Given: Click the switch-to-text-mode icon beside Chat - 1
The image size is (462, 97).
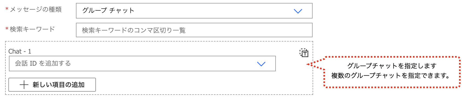Looking at the screenshot, I should 304,53.
